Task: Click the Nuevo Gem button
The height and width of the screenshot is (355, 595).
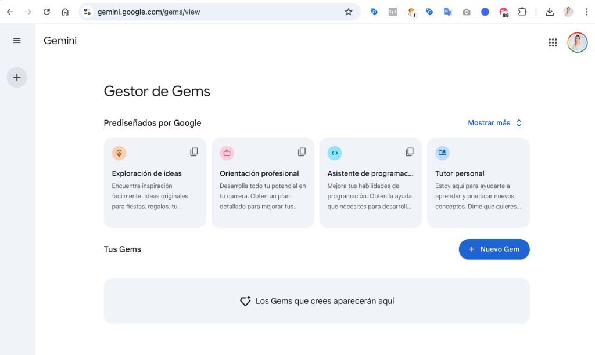Action: pos(494,249)
